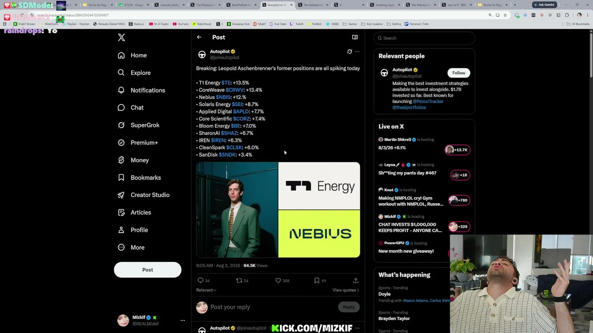Bookmark this page with the star icon
Image resolution: width=593 pixels, height=333 pixels.
click(x=505, y=15)
